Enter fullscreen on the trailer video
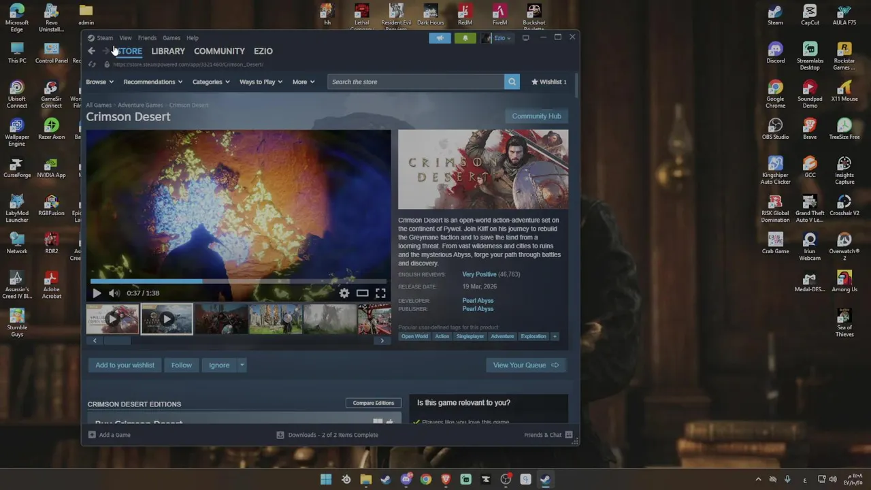Screen dimensions: 871x490 coord(380,293)
